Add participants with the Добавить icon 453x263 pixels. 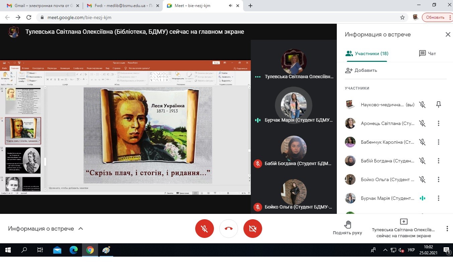pos(349,70)
